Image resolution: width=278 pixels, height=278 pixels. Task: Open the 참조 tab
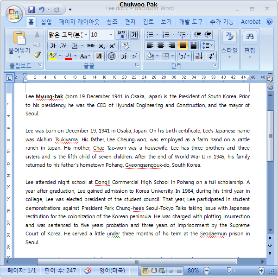tap(112, 22)
